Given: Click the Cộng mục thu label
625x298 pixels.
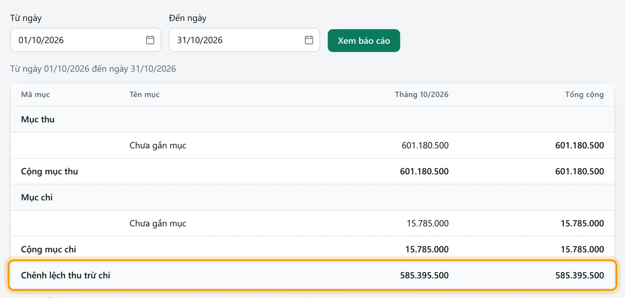Looking at the screenshot, I should click(x=50, y=172).
